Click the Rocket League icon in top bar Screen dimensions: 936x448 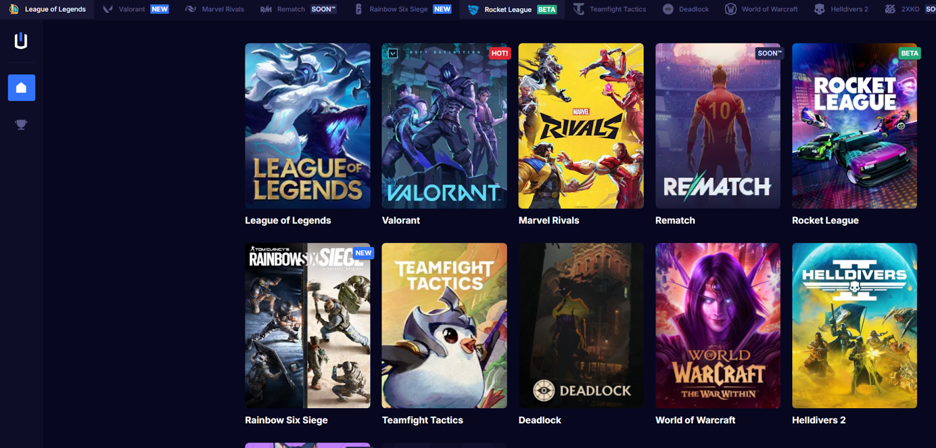473,9
